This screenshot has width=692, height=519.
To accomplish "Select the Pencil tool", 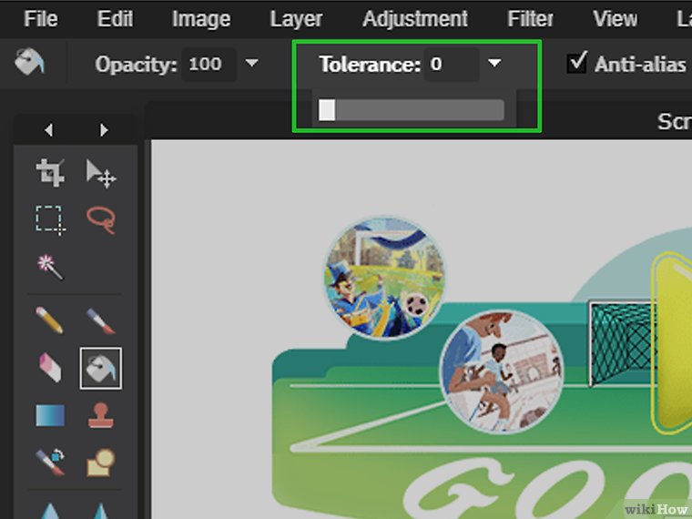I will click(x=49, y=320).
